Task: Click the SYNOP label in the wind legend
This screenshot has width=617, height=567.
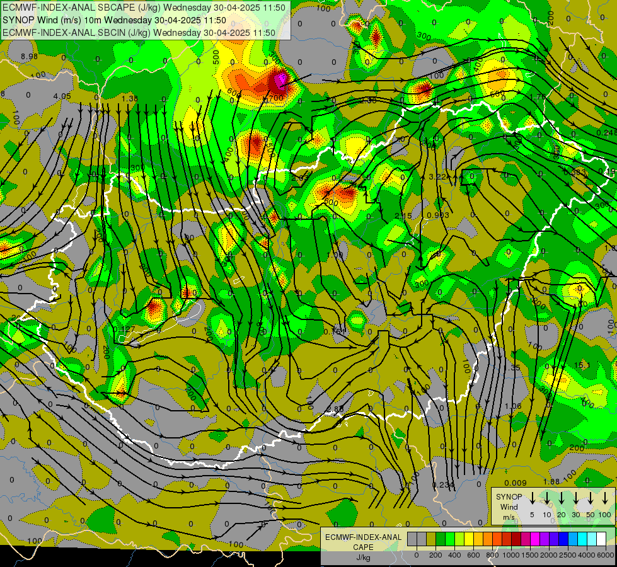Action: tap(509, 497)
